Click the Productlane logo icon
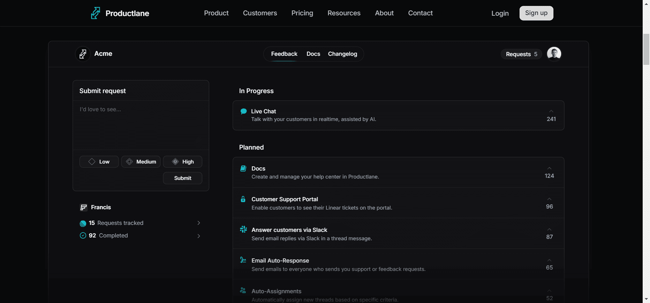Screen dimensions: 650x303 point(96,13)
